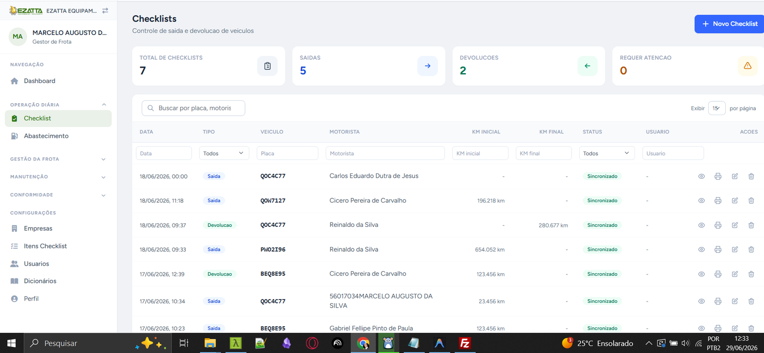Edit the PWO2I96 checklist
The image size is (764, 353).
point(735,249)
